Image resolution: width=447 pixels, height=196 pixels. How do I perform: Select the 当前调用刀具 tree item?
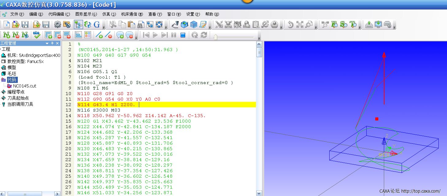pyautogui.click(x=20, y=104)
